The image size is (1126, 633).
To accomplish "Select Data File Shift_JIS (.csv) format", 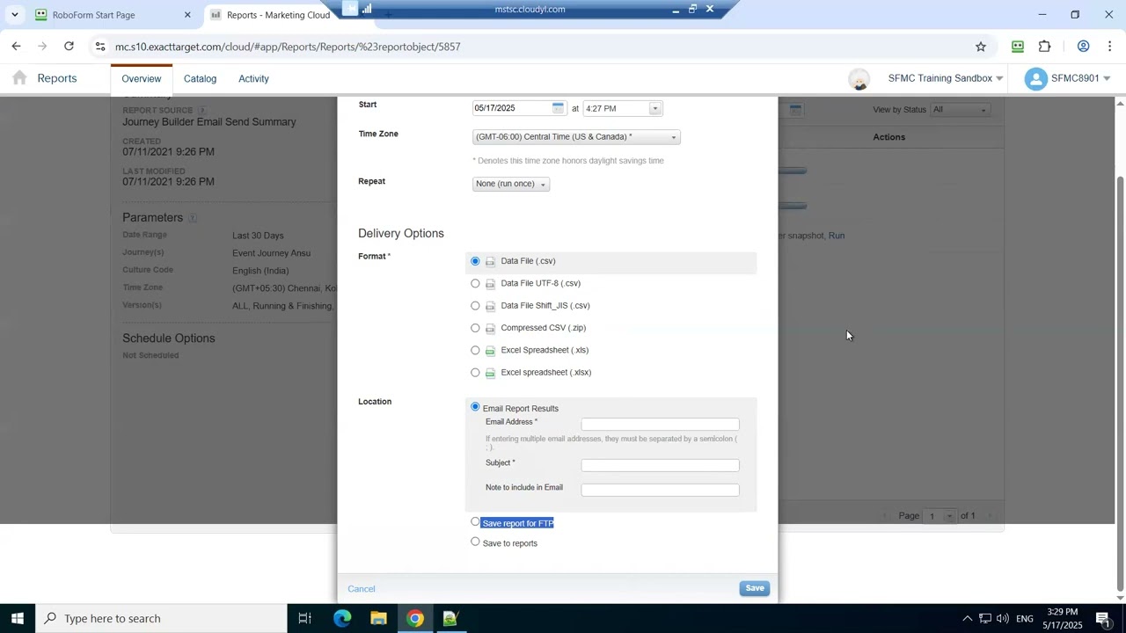I will (475, 306).
